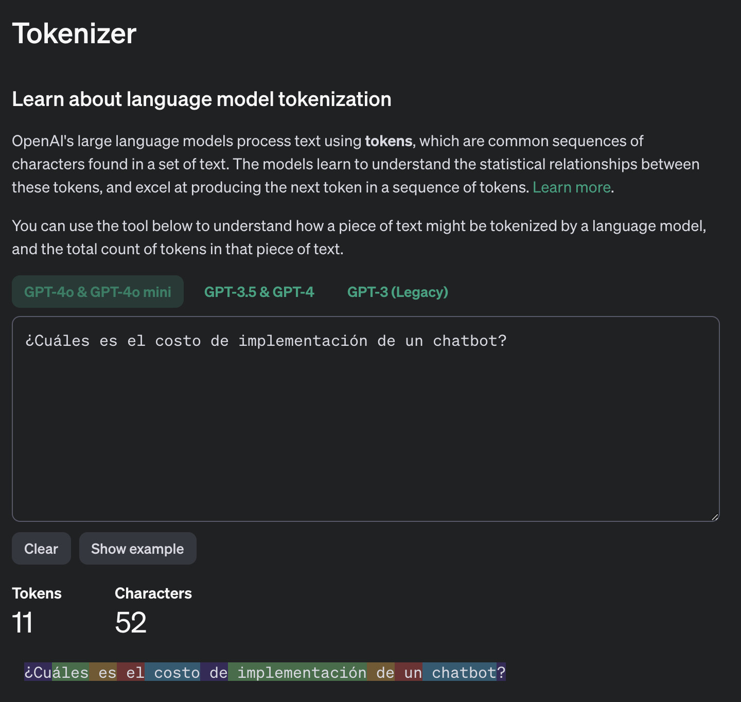Click the 'un' red token
The image size is (741, 702).
tap(409, 672)
